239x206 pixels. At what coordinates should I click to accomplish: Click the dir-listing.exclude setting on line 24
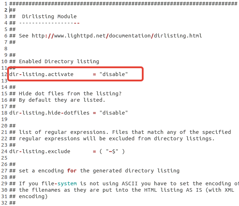click(40, 151)
